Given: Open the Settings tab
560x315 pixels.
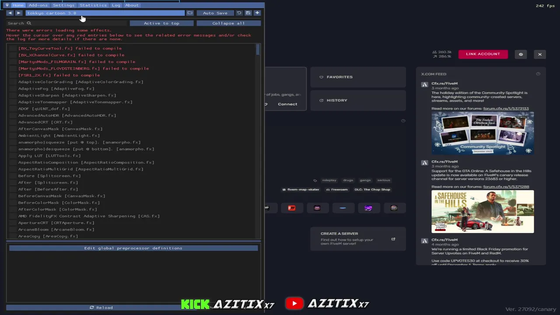Looking at the screenshot, I should tap(63, 5).
